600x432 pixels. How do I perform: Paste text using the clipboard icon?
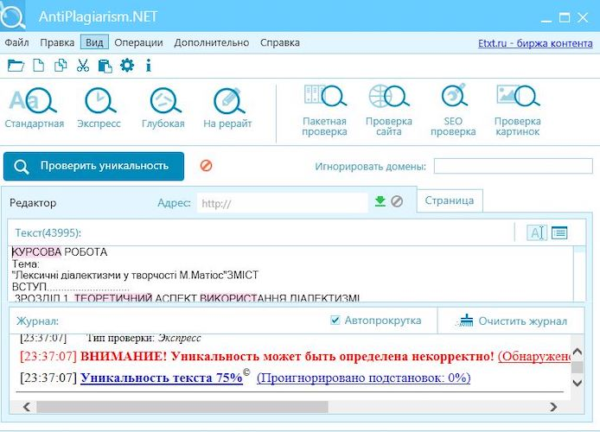tap(105, 66)
